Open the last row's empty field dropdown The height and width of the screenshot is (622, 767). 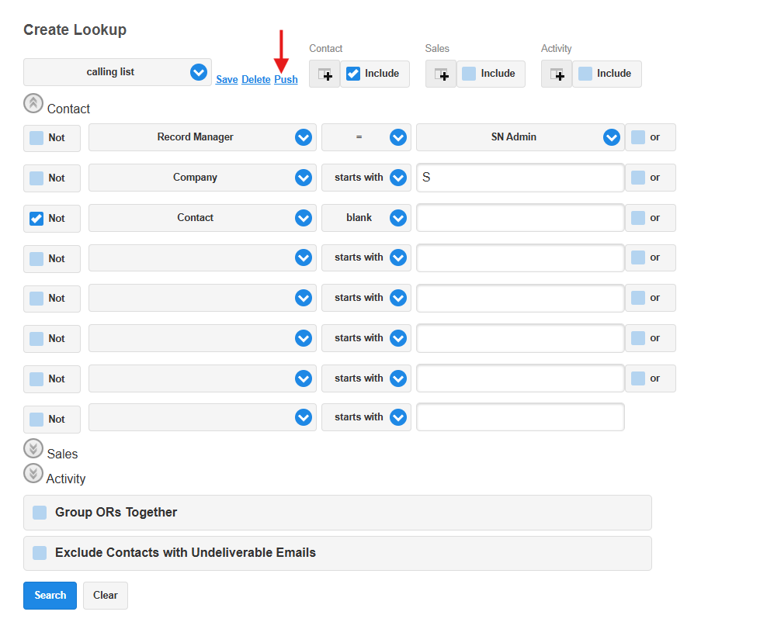coord(203,417)
